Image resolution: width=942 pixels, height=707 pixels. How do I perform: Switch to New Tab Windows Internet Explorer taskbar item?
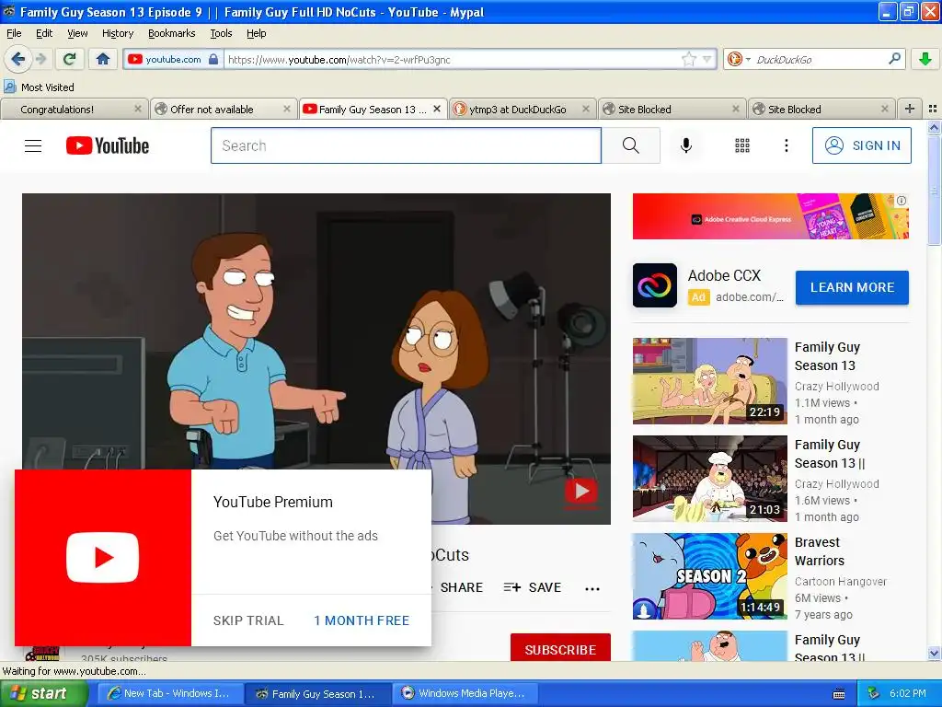pos(170,693)
